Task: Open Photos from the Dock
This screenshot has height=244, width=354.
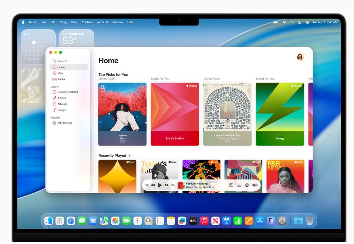Action: click(115, 221)
